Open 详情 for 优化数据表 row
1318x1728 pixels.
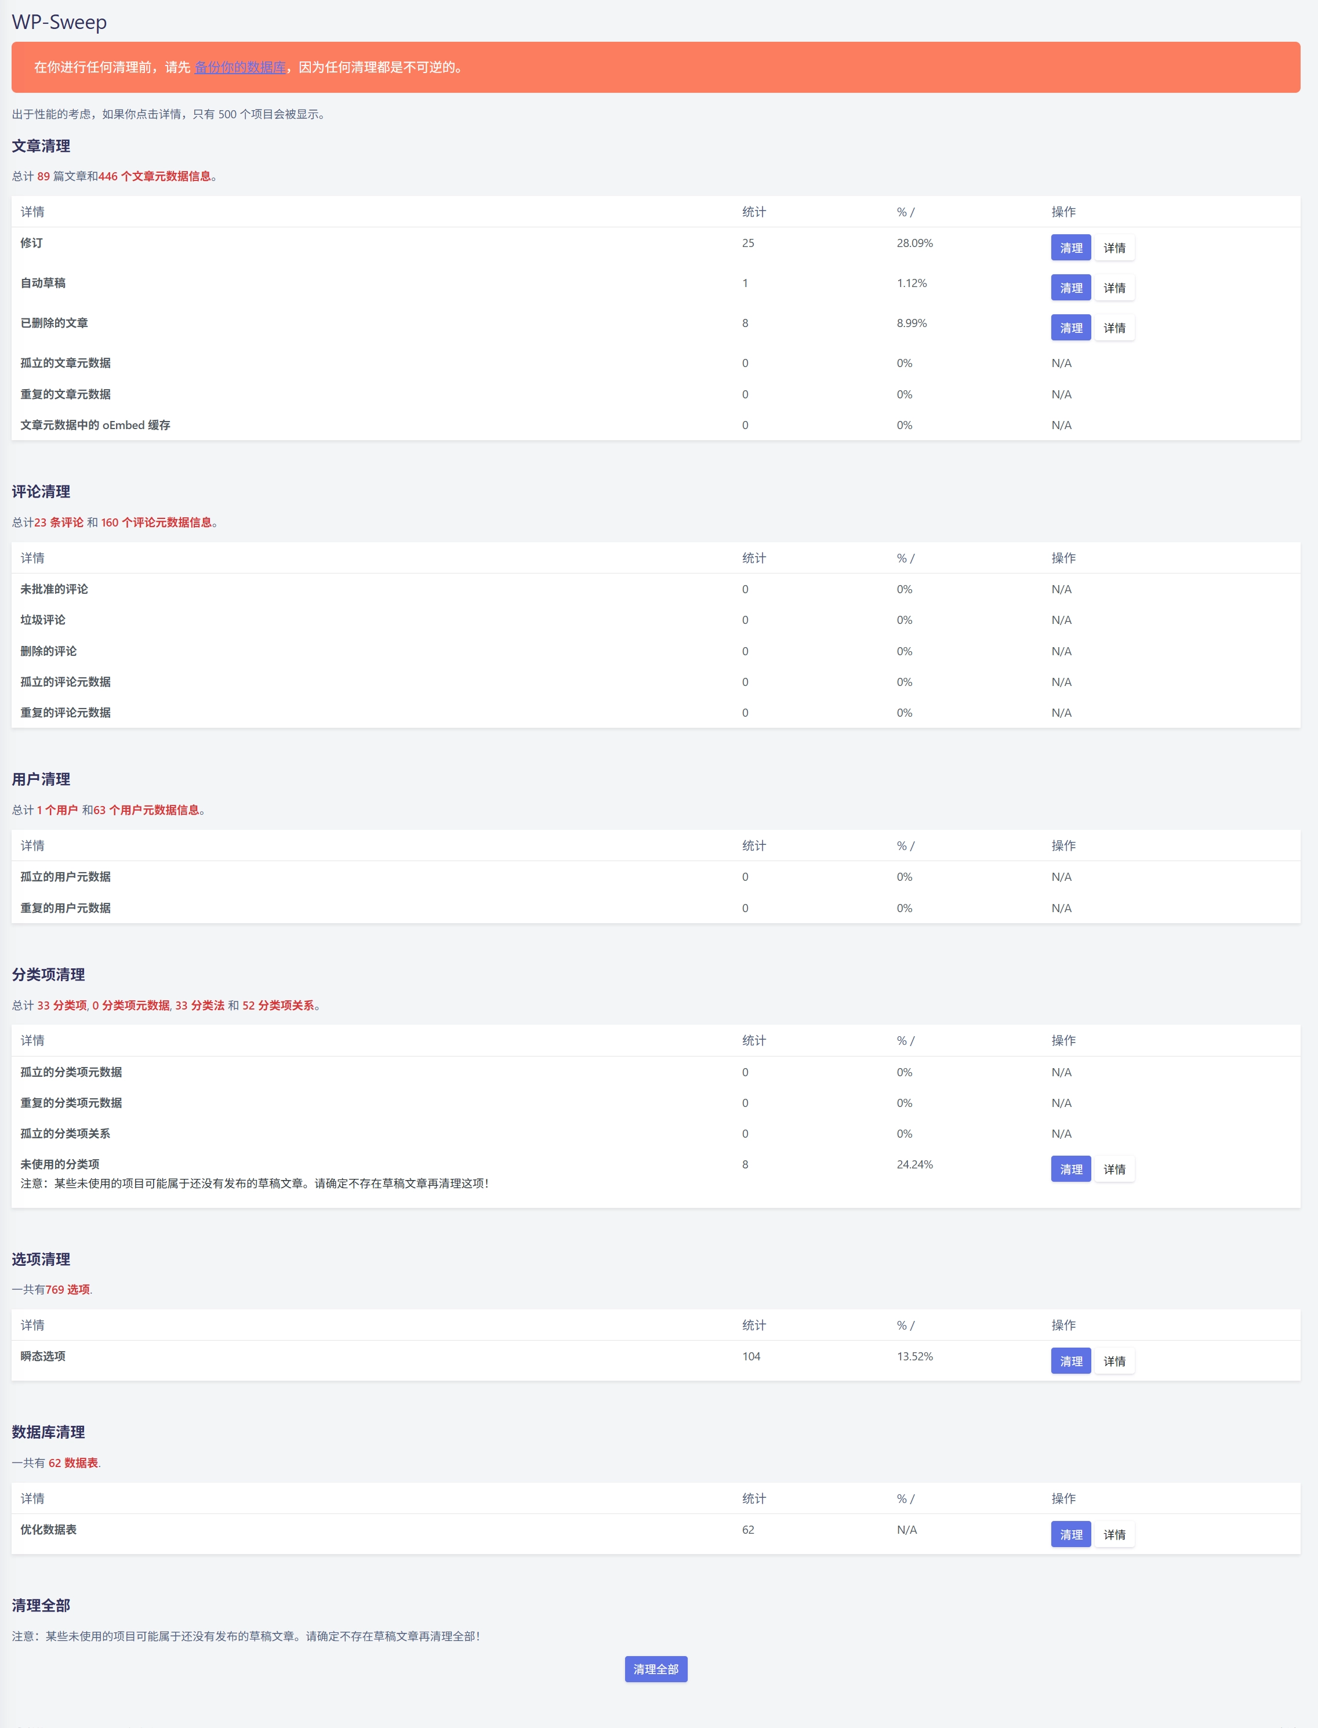(1114, 1534)
